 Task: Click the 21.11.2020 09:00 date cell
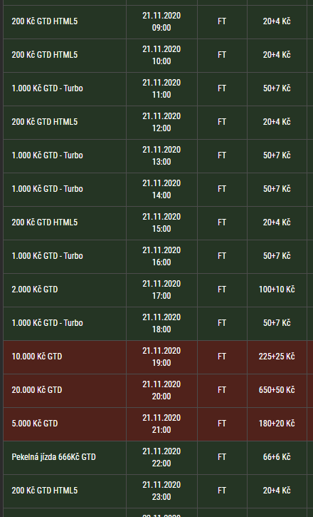161,22
